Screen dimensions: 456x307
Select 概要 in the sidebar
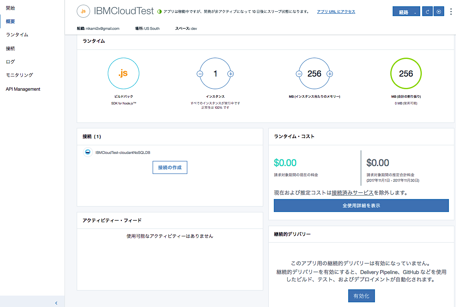click(x=11, y=22)
